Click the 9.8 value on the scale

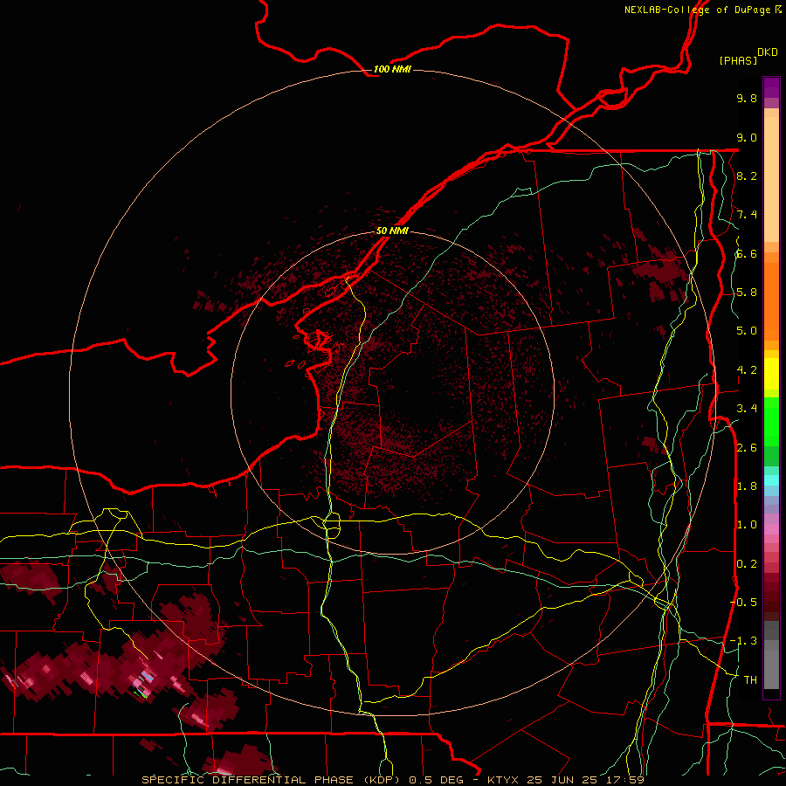pos(747,98)
